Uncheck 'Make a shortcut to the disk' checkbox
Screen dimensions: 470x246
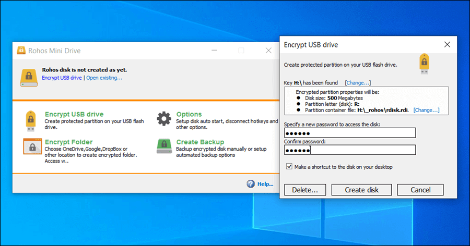[289, 166]
